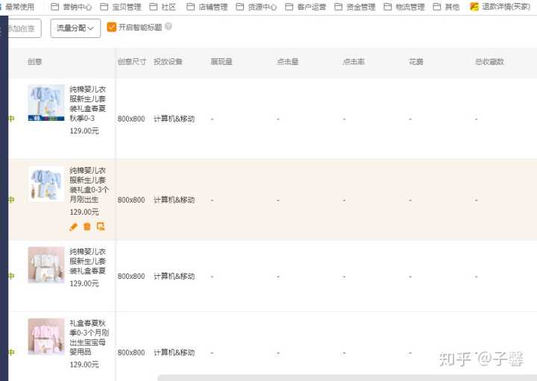Toggle the 开启智能标题 checkbox
Screen dimensions: 537x381
point(112,28)
